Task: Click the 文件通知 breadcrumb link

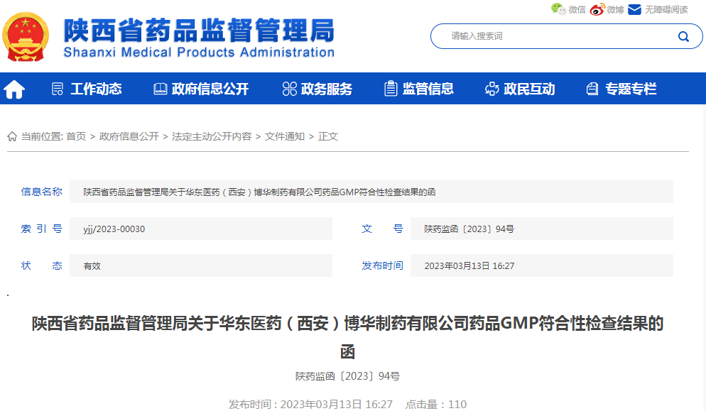Action: tap(285, 136)
